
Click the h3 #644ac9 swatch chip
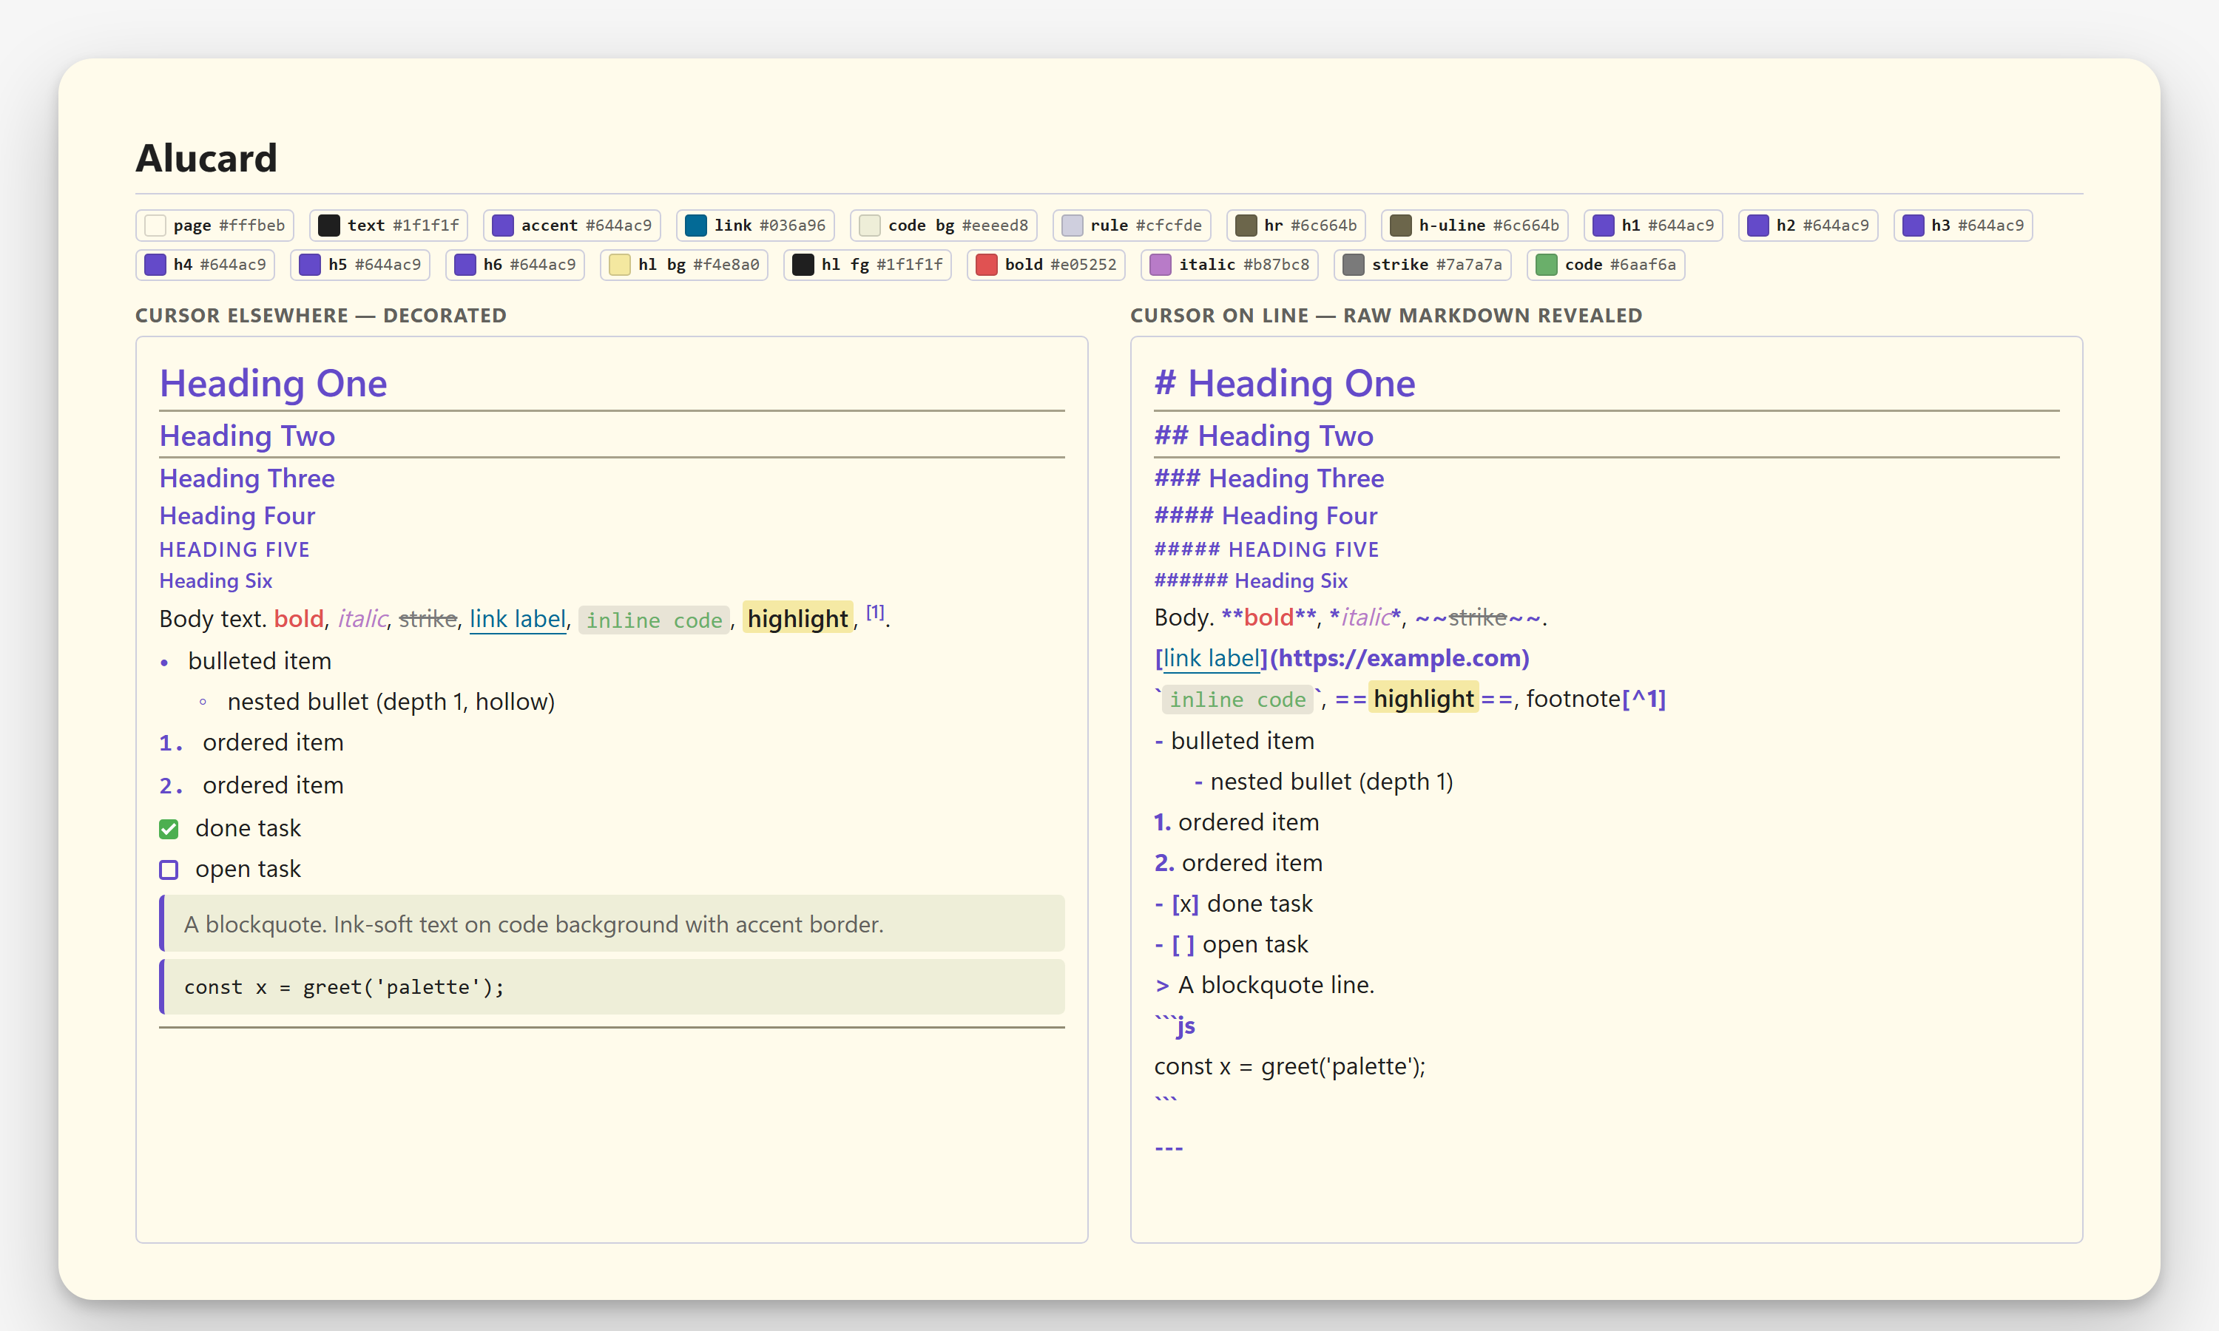point(1962,225)
